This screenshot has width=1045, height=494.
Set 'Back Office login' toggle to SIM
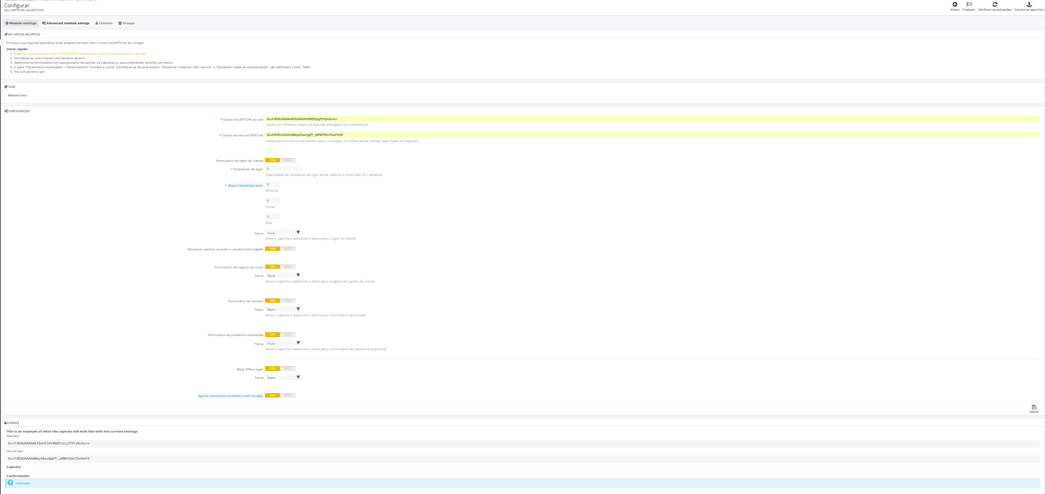[272, 368]
